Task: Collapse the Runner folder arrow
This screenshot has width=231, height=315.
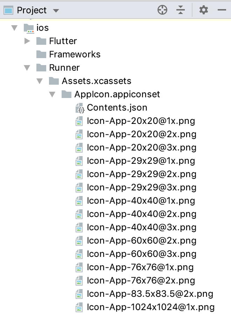Action: coord(27,68)
